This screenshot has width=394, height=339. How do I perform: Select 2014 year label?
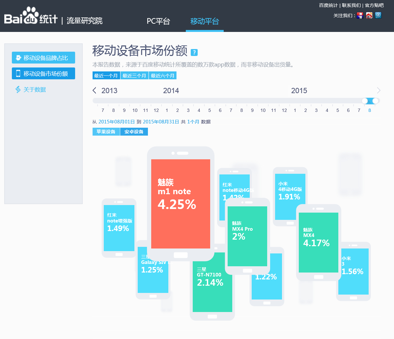(171, 91)
